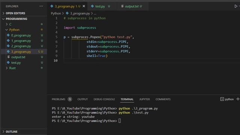240x135 pixels.
Task: Click Python file icon of 1_program.py
Action: click(x=8, y=41)
